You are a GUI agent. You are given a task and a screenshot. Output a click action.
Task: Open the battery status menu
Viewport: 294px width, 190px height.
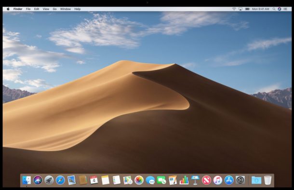pos(247,9)
